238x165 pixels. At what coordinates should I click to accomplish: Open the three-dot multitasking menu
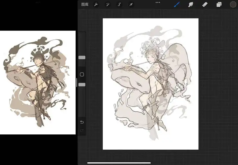click(158, 2)
